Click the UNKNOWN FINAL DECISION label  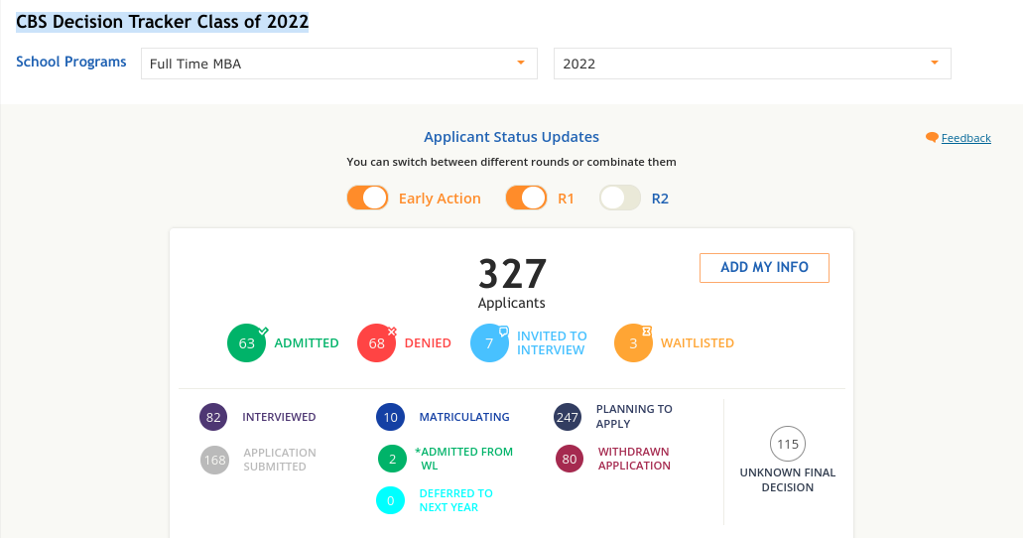tap(788, 479)
